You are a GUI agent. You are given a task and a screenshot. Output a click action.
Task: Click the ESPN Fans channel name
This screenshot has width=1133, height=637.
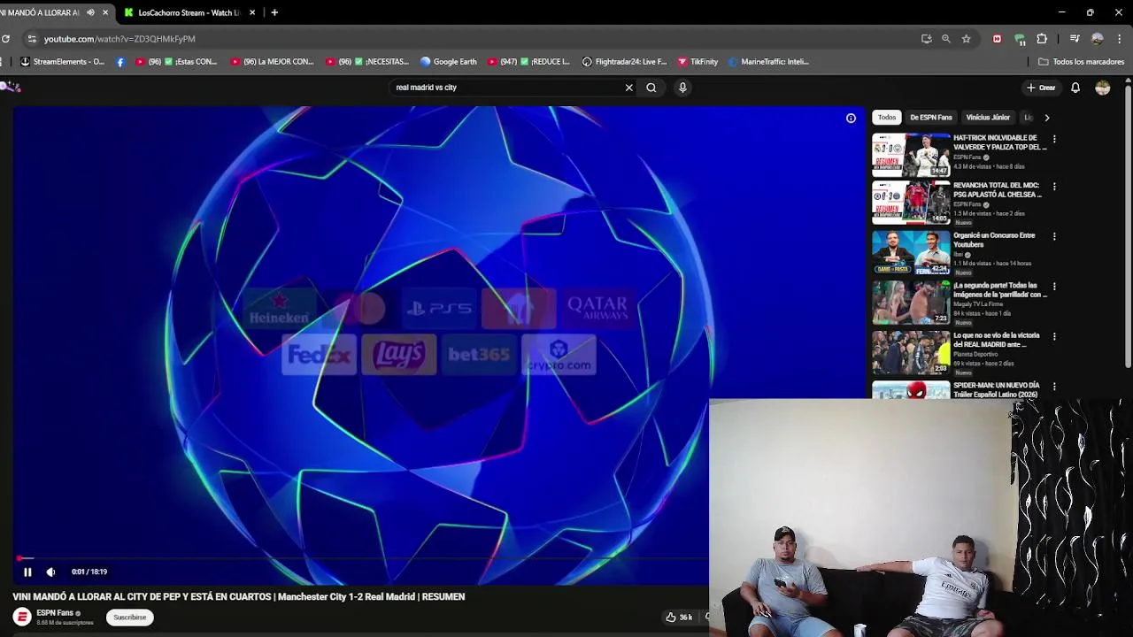click(x=55, y=613)
